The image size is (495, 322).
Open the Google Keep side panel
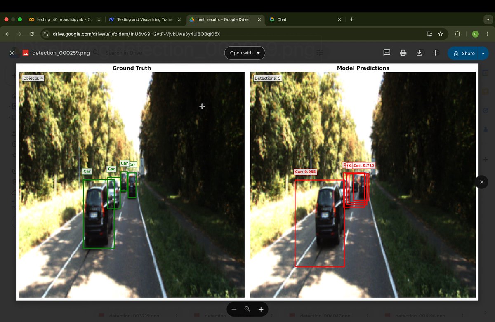[485, 92]
